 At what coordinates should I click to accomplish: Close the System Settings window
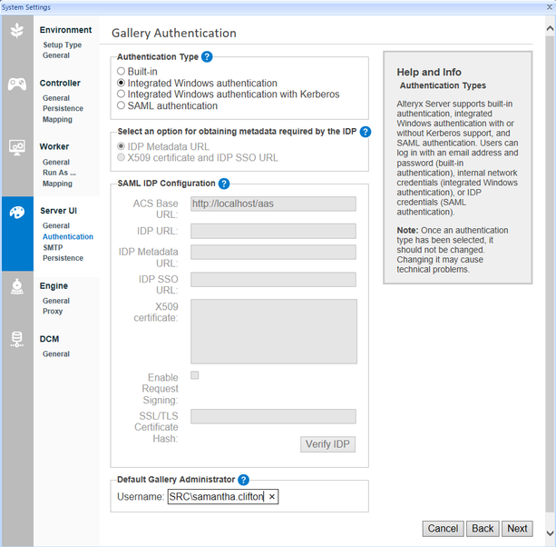pyautogui.click(x=550, y=7)
